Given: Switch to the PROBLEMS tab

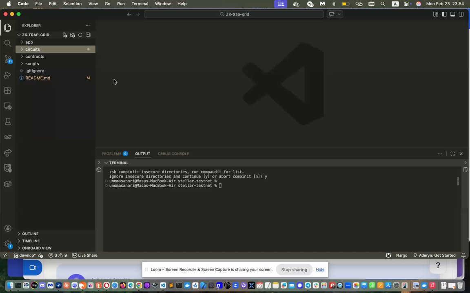Looking at the screenshot, I should coord(111,154).
